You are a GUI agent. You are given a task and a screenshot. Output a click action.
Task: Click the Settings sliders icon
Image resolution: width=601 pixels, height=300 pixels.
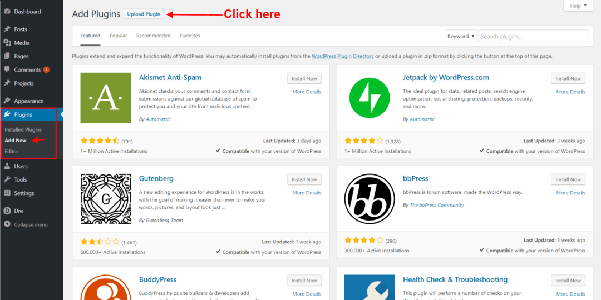pyautogui.click(x=7, y=193)
